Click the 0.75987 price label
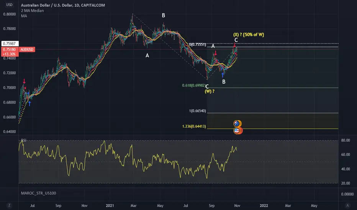This screenshot has width=357, height=210. tap(9, 44)
